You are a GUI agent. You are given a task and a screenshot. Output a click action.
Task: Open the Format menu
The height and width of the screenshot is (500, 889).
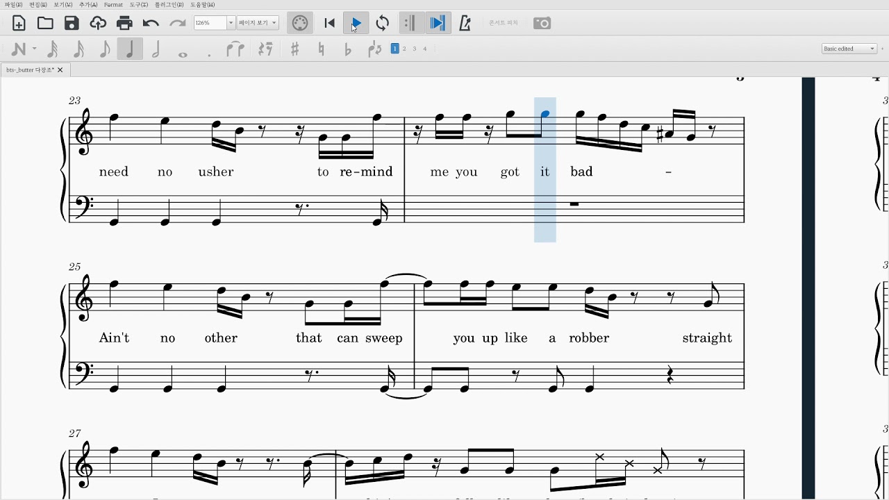point(113,5)
